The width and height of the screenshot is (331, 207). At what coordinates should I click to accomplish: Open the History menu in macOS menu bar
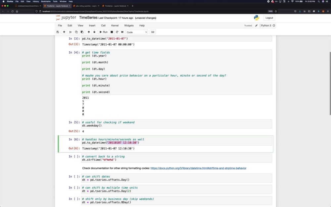(x=36, y=1)
